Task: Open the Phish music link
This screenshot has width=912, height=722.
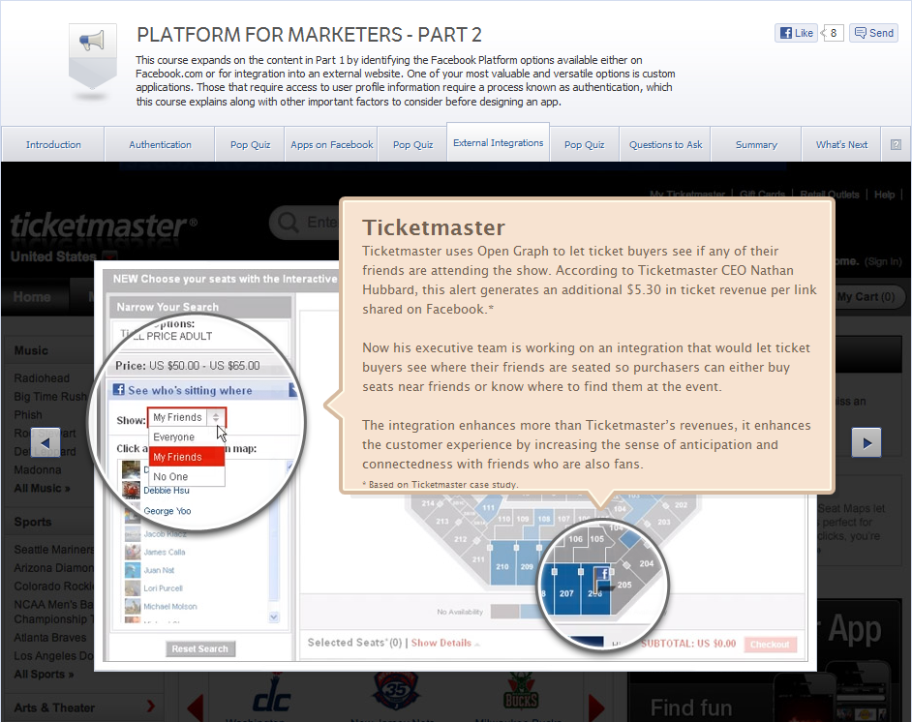Action: coord(28,415)
